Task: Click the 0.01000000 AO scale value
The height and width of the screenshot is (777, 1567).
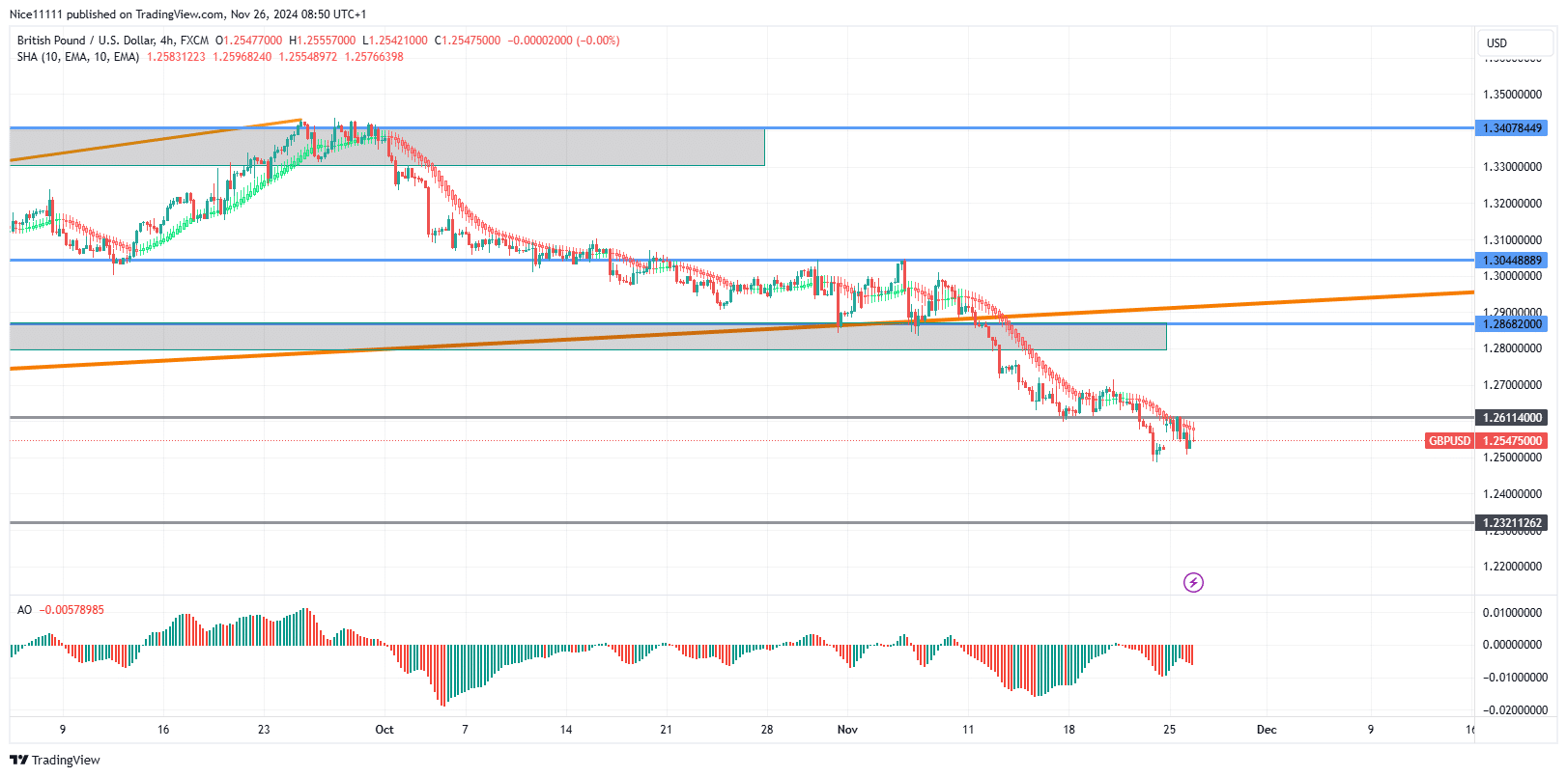Action: pos(1512,613)
